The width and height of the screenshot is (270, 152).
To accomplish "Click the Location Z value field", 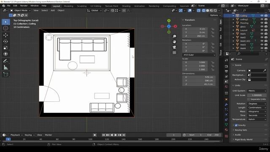I will pos(195,36).
